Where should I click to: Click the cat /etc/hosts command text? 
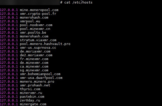[78, 2]
